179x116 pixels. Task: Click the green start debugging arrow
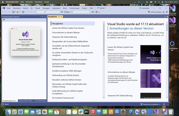point(62,12)
